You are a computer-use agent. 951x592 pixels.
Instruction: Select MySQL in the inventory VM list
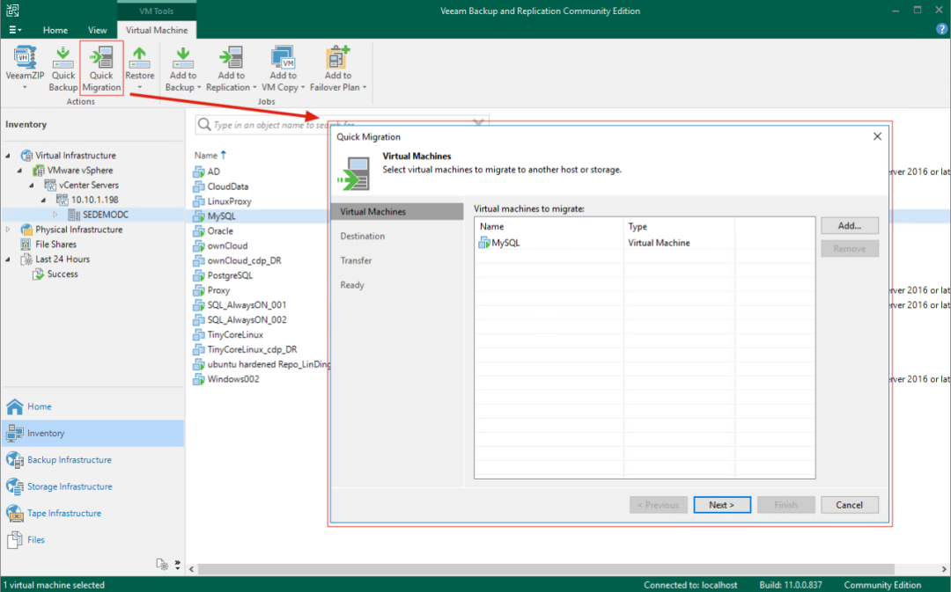221,216
